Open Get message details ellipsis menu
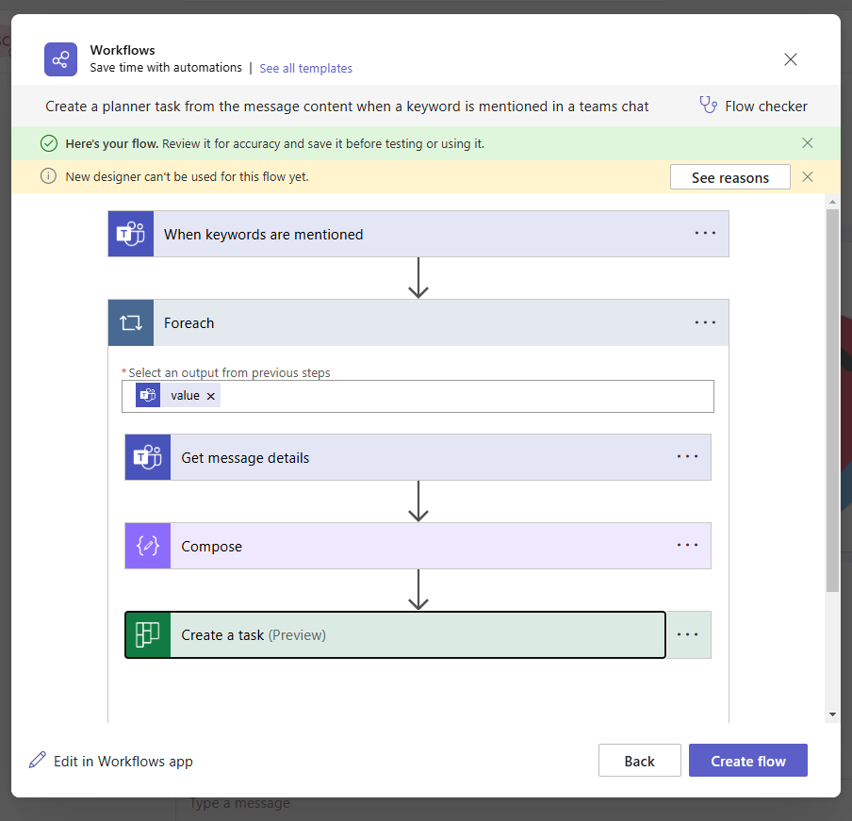 [x=688, y=457]
